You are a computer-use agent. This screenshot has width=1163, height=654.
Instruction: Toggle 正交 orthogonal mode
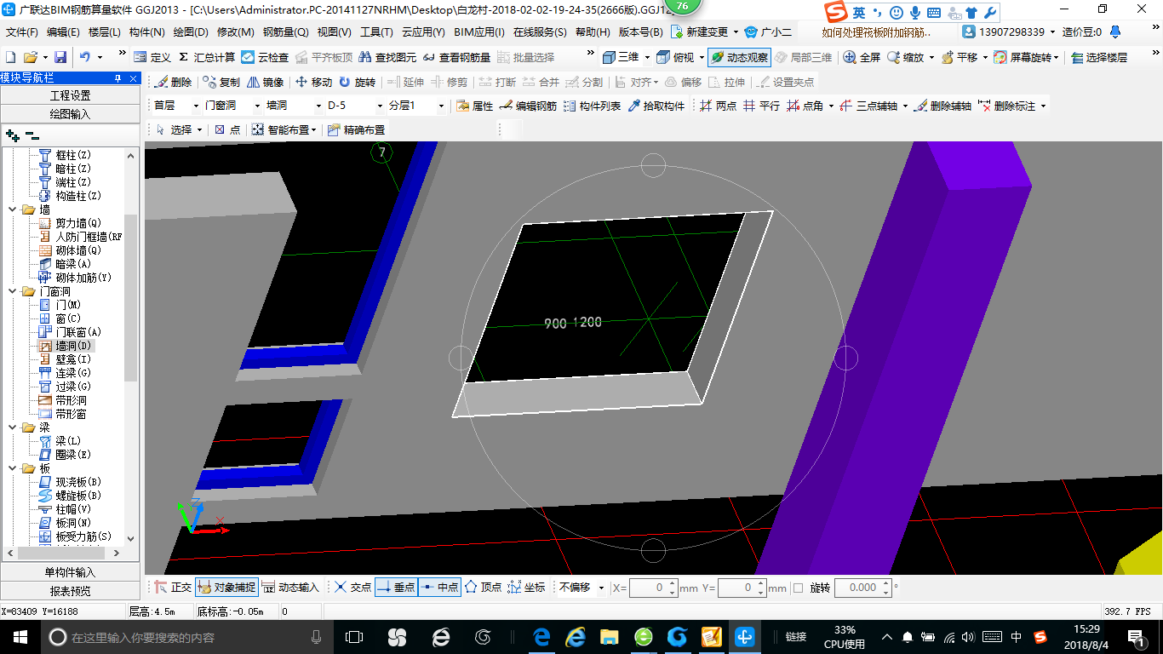[173, 587]
